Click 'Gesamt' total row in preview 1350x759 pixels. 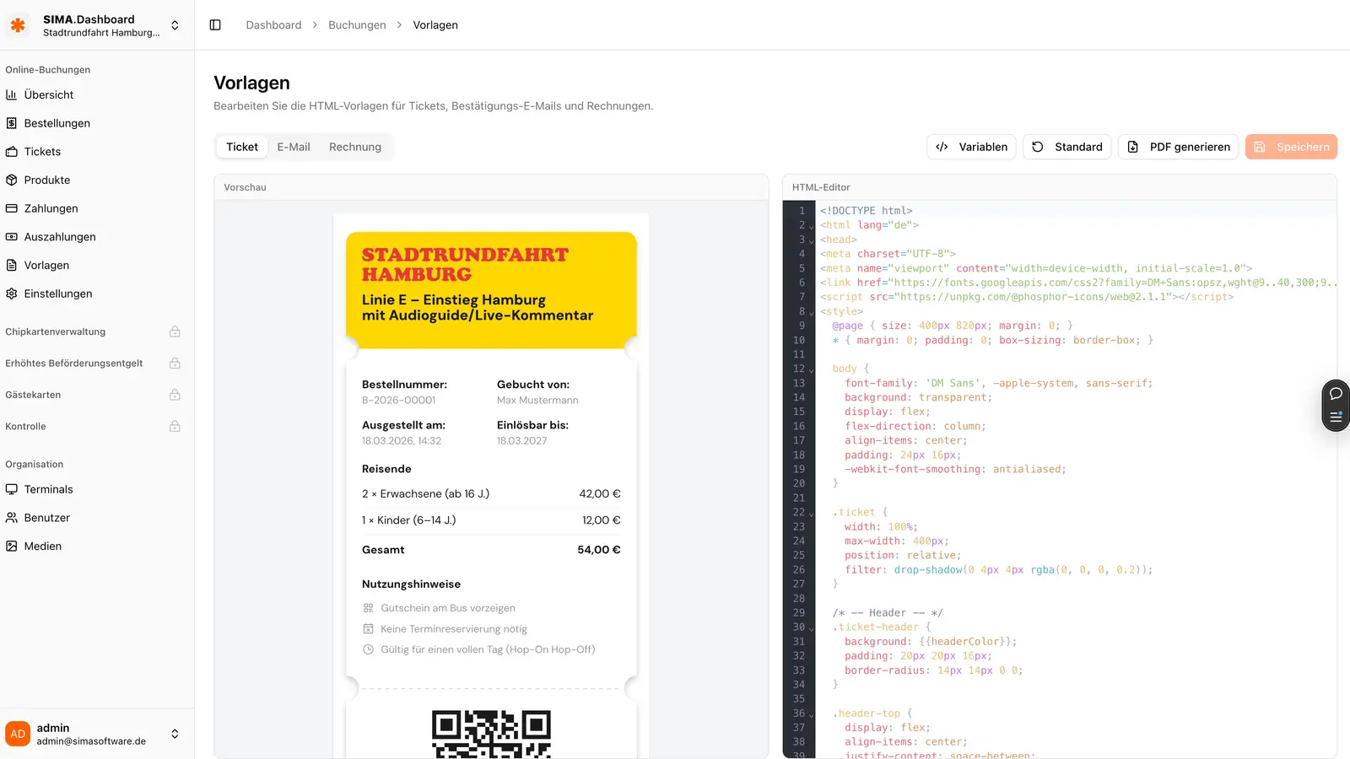pos(491,550)
